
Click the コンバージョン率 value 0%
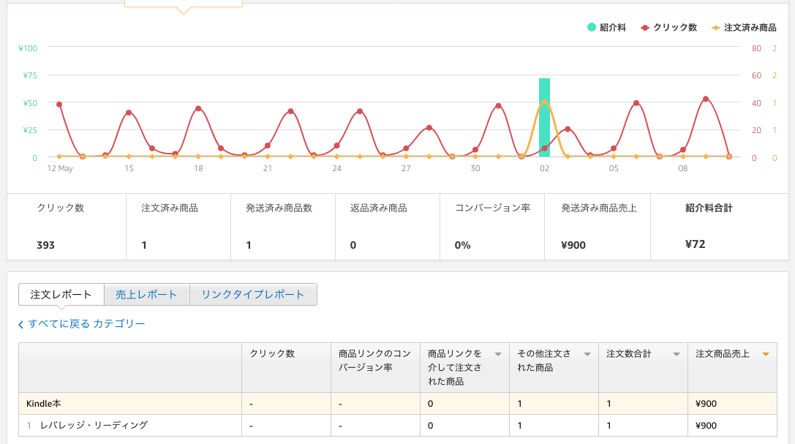[462, 245]
